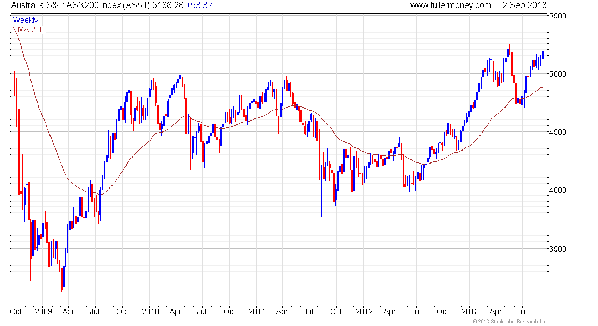Click the first 'Oct' label at axis start
The width and height of the screenshot is (598, 326).
click(16, 311)
